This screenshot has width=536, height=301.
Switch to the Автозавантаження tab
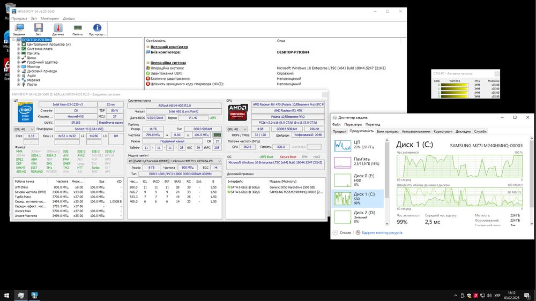[416, 132]
